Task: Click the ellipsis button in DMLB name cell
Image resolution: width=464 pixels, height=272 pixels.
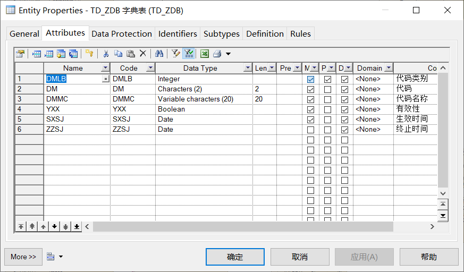Action: click(x=105, y=79)
